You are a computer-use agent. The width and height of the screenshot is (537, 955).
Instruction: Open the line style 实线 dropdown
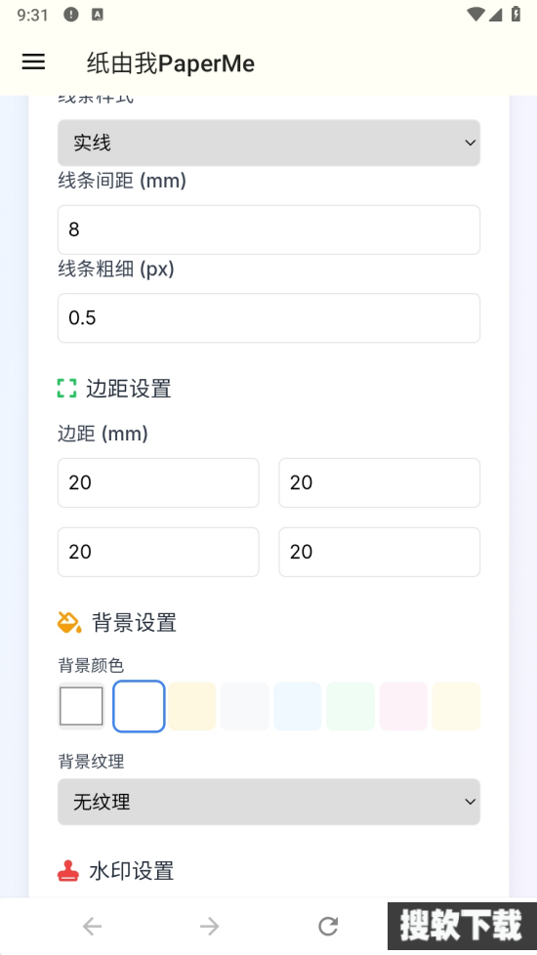point(269,143)
